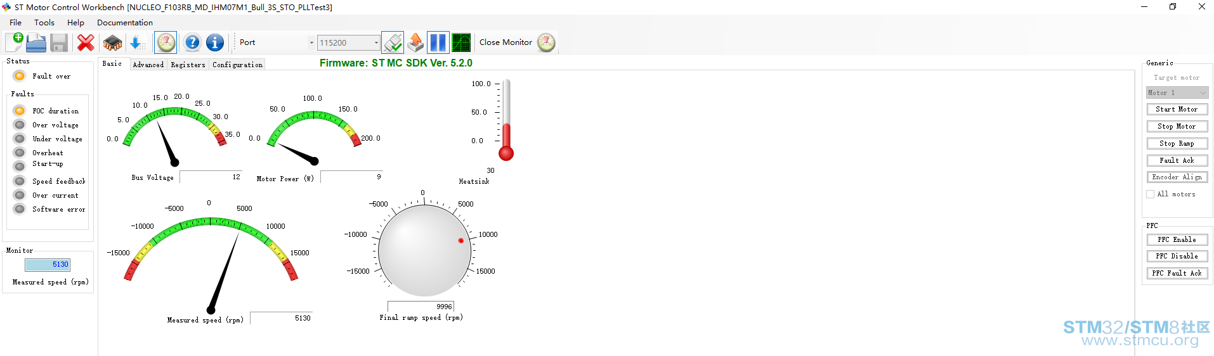The height and width of the screenshot is (356, 1214).
Task: Click the final ramp speed knob
Action: pos(424,250)
